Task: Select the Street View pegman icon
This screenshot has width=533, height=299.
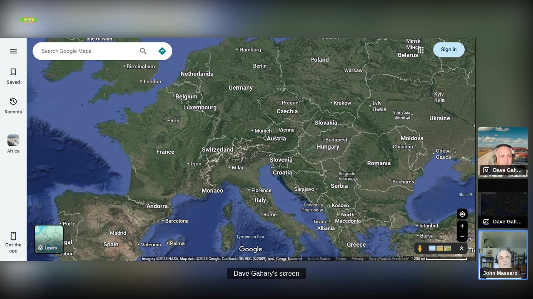Action: [x=420, y=248]
